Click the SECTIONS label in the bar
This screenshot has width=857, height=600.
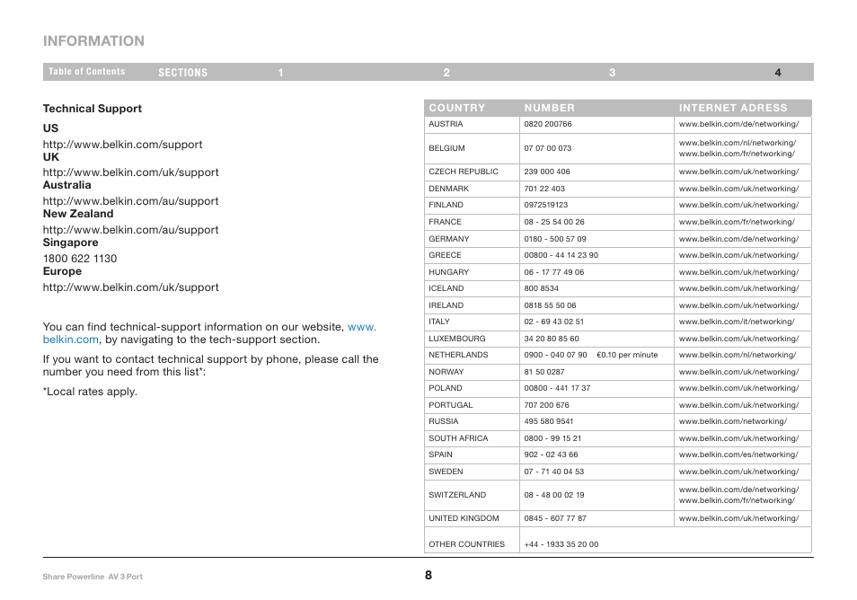[183, 73]
